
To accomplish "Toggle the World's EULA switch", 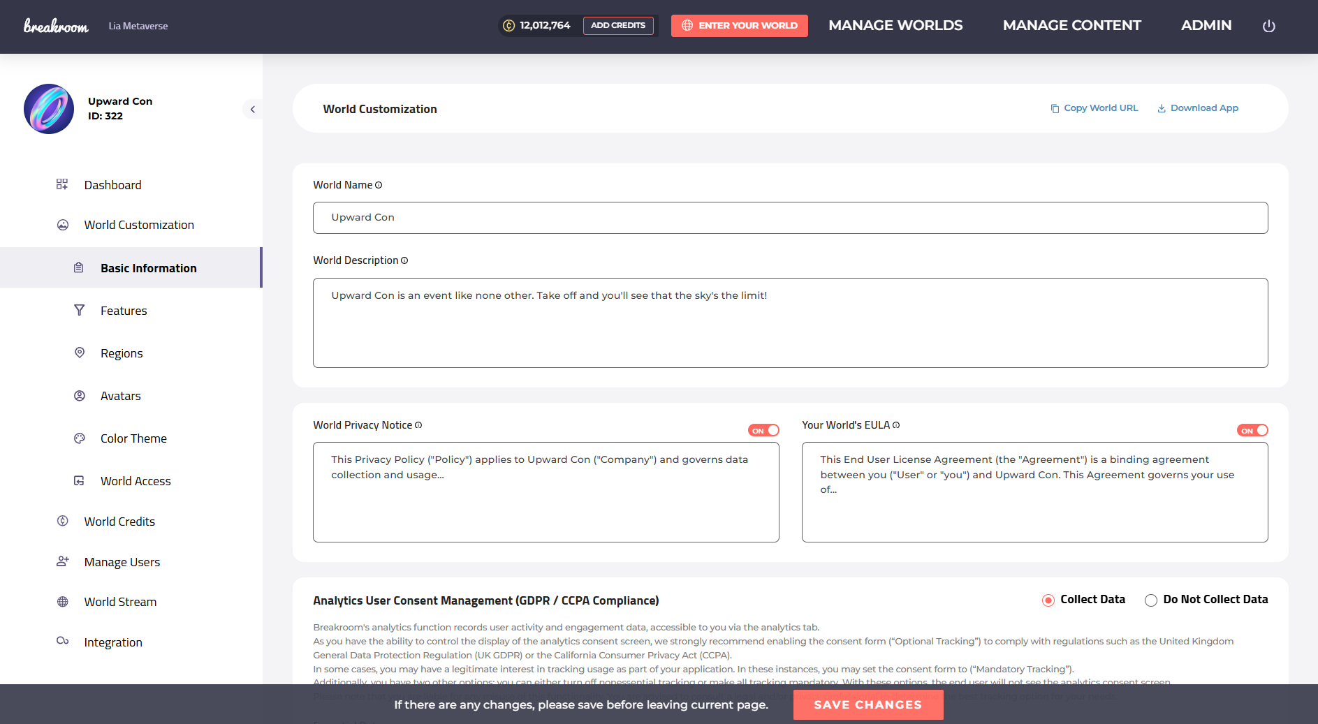I will (x=1252, y=430).
